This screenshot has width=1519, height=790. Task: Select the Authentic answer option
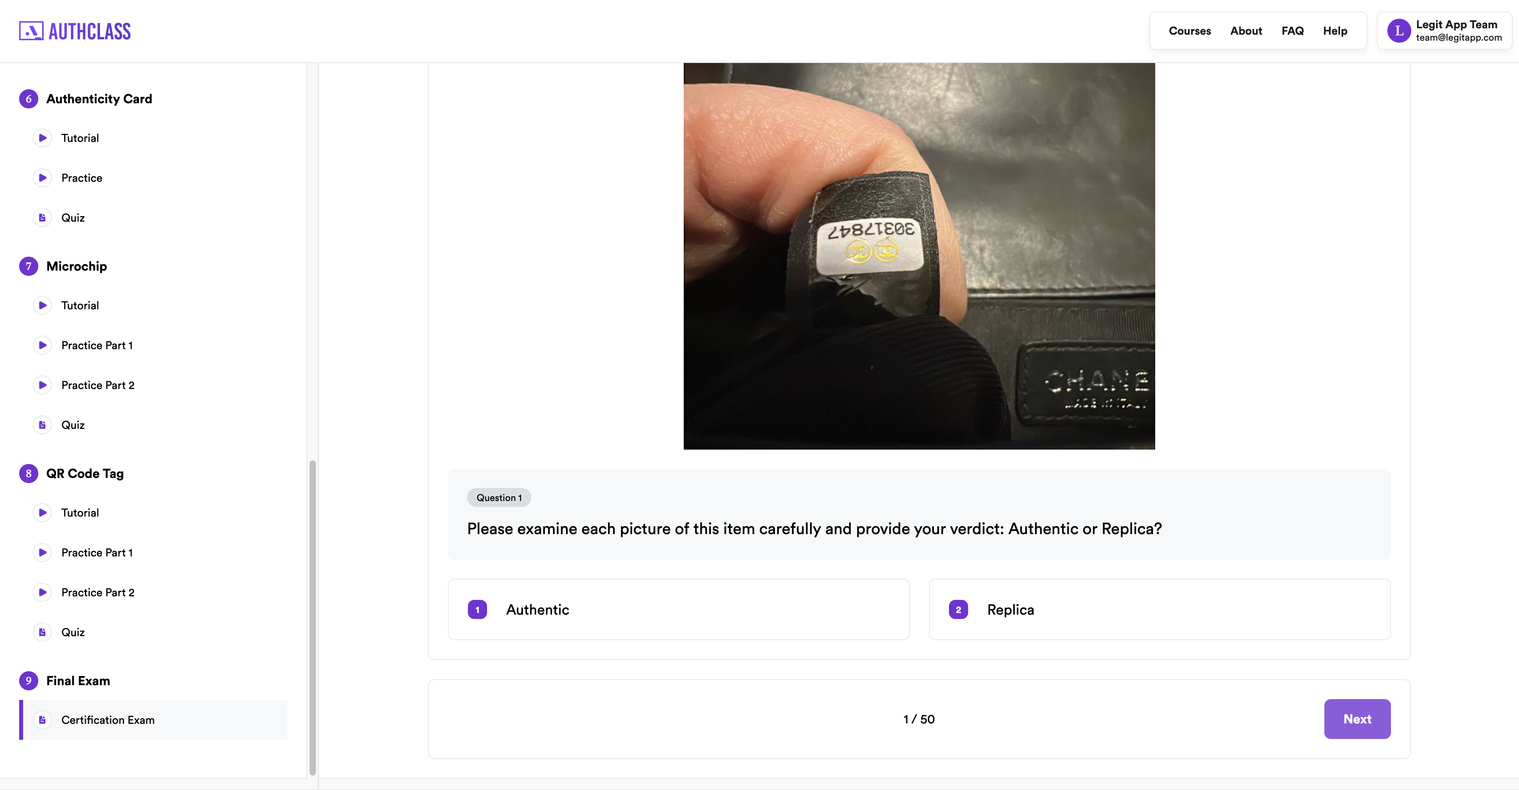(679, 610)
